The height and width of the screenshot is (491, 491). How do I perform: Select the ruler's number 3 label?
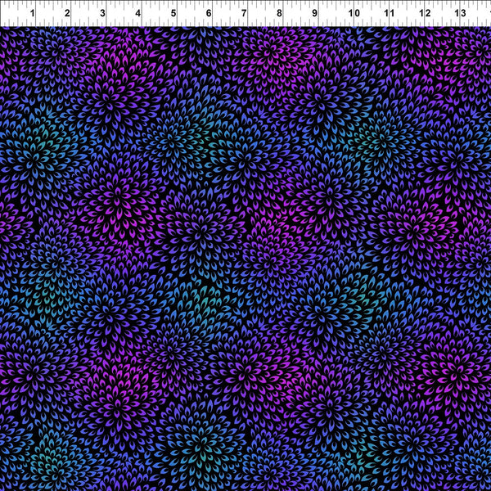(x=102, y=14)
